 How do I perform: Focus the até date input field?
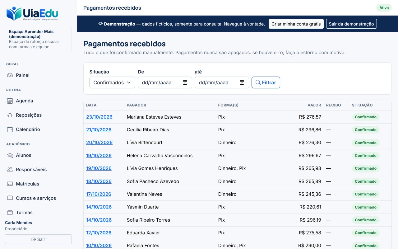pos(222,82)
